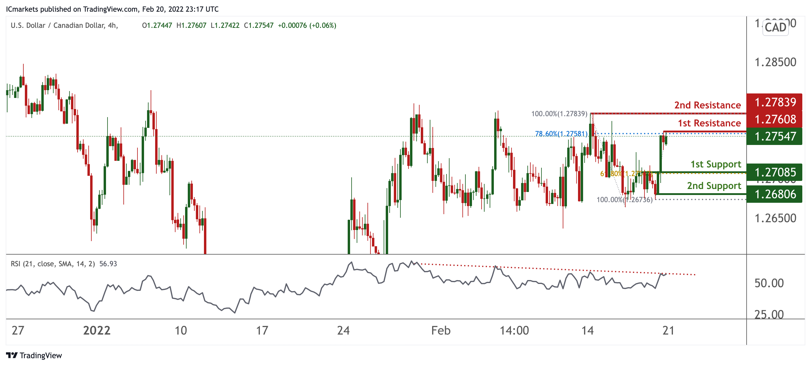Click the 2022 label on time axis
Screen dimensions: 811x366
pyautogui.click(x=97, y=330)
